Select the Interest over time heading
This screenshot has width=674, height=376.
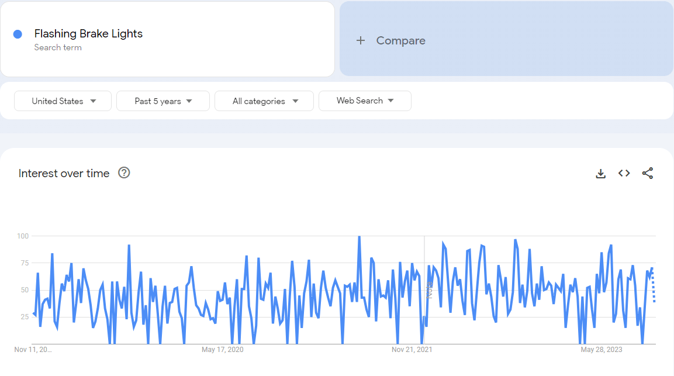64,173
